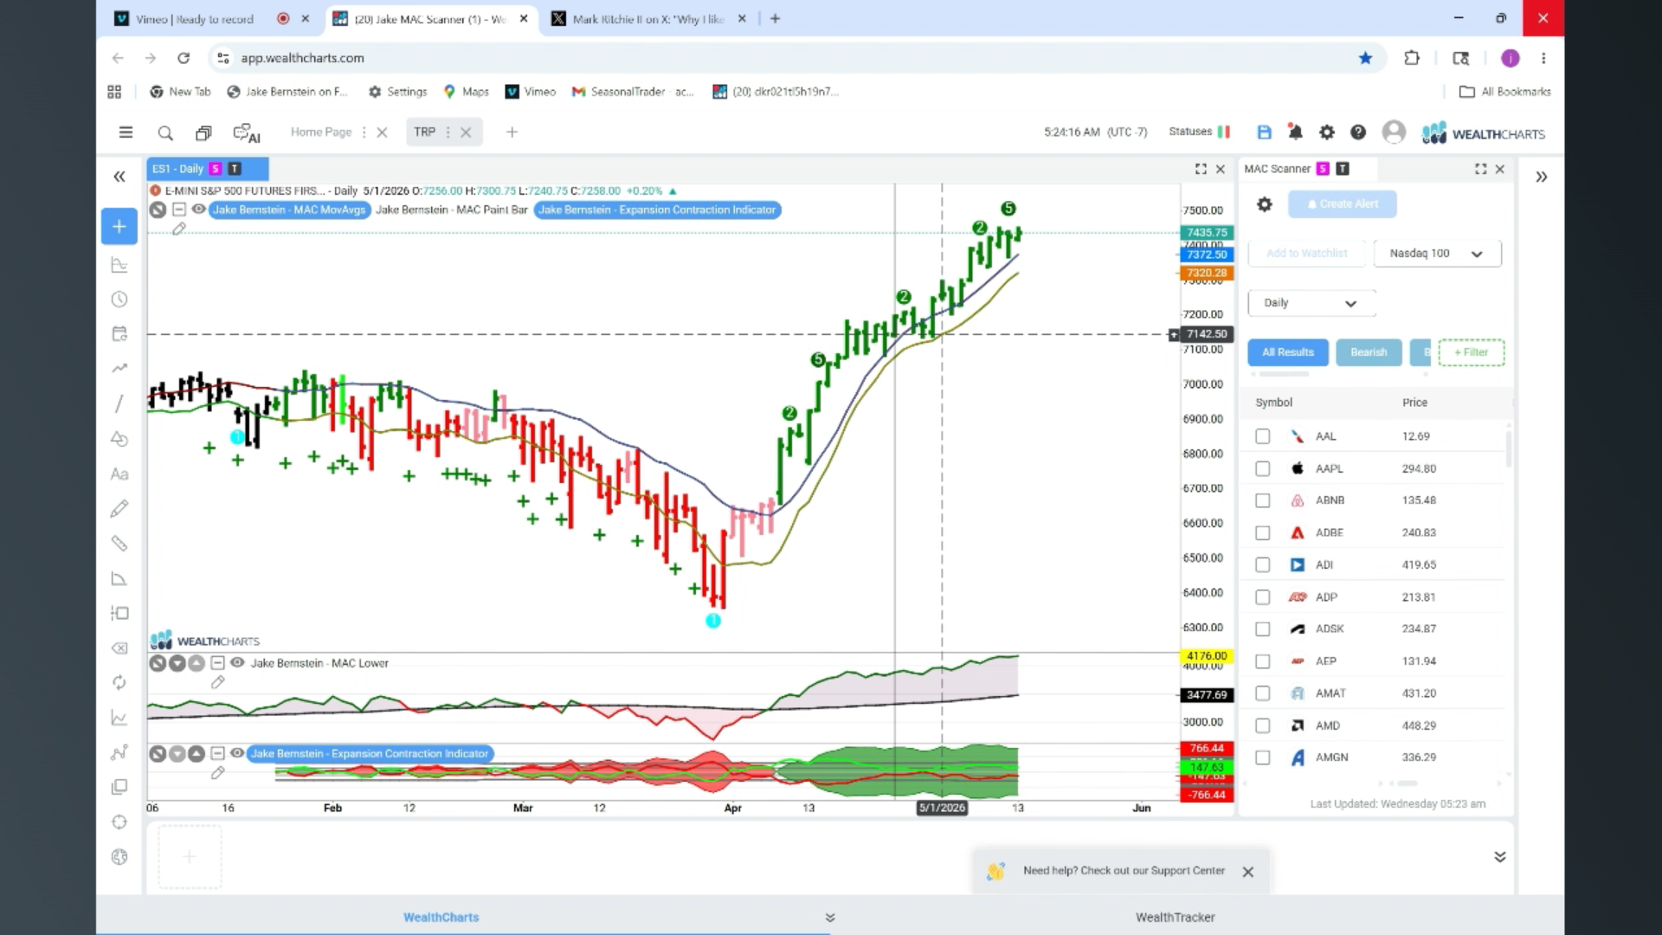Select the TRP workspace tab
The width and height of the screenshot is (1662, 935).
pos(424,132)
